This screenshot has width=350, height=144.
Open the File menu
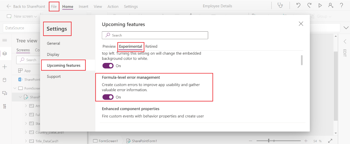[x=54, y=7]
